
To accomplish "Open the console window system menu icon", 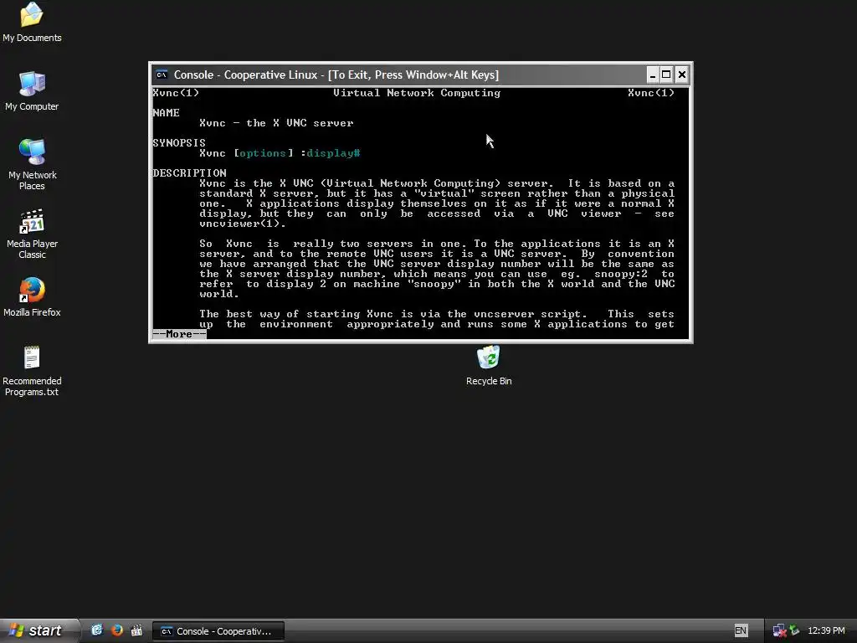I will (162, 75).
